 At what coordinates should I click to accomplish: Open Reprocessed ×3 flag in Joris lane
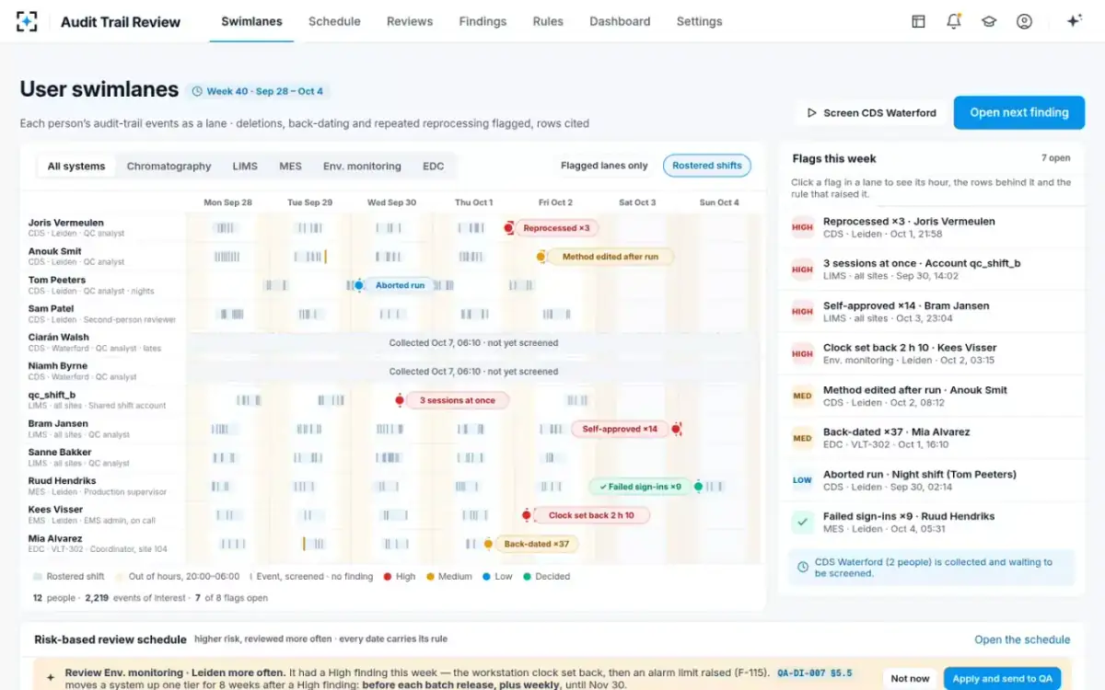click(x=556, y=228)
